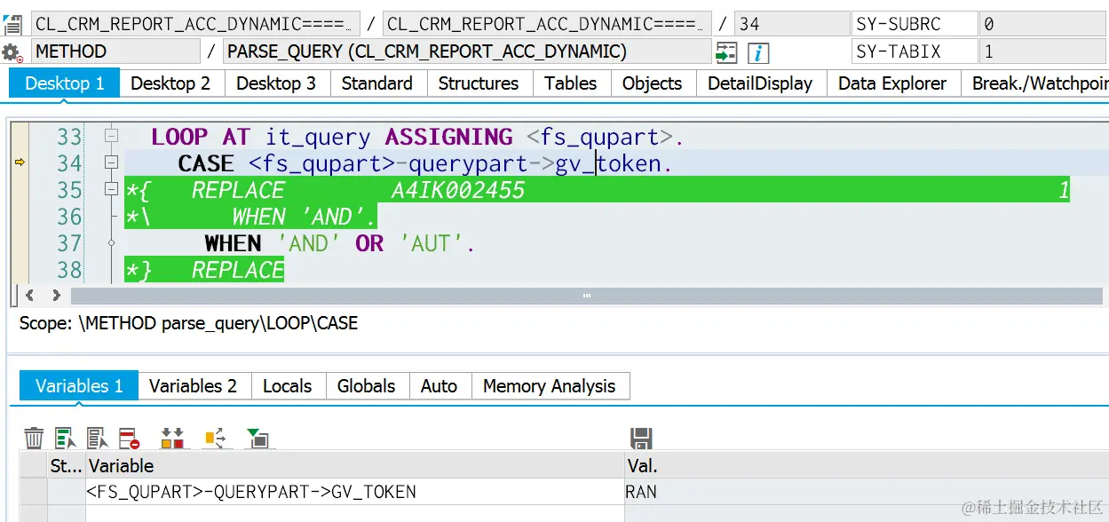Open the Tables tab

point(571,83)
